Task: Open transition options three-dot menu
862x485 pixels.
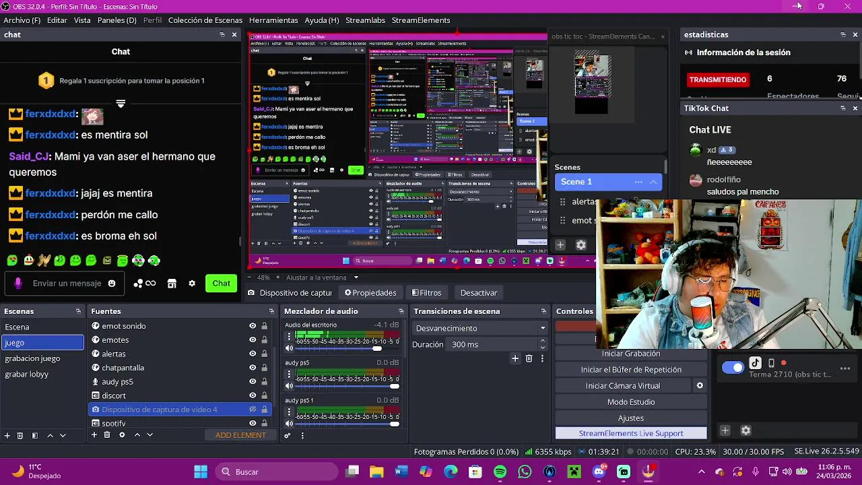Action: point(542,358)
